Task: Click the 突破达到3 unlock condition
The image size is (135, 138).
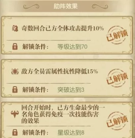Action: coord(71,90)
